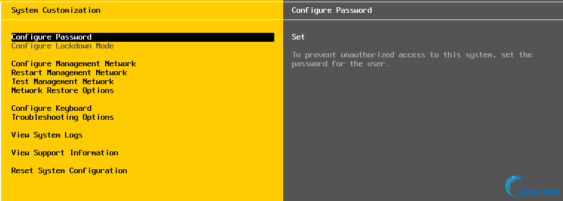Click the System Customization panel title

tap(56, 11)
